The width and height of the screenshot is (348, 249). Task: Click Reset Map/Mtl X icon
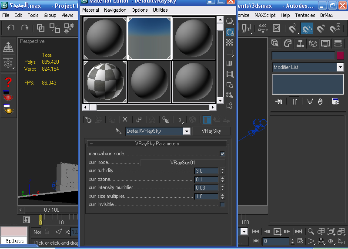(125, 120)
